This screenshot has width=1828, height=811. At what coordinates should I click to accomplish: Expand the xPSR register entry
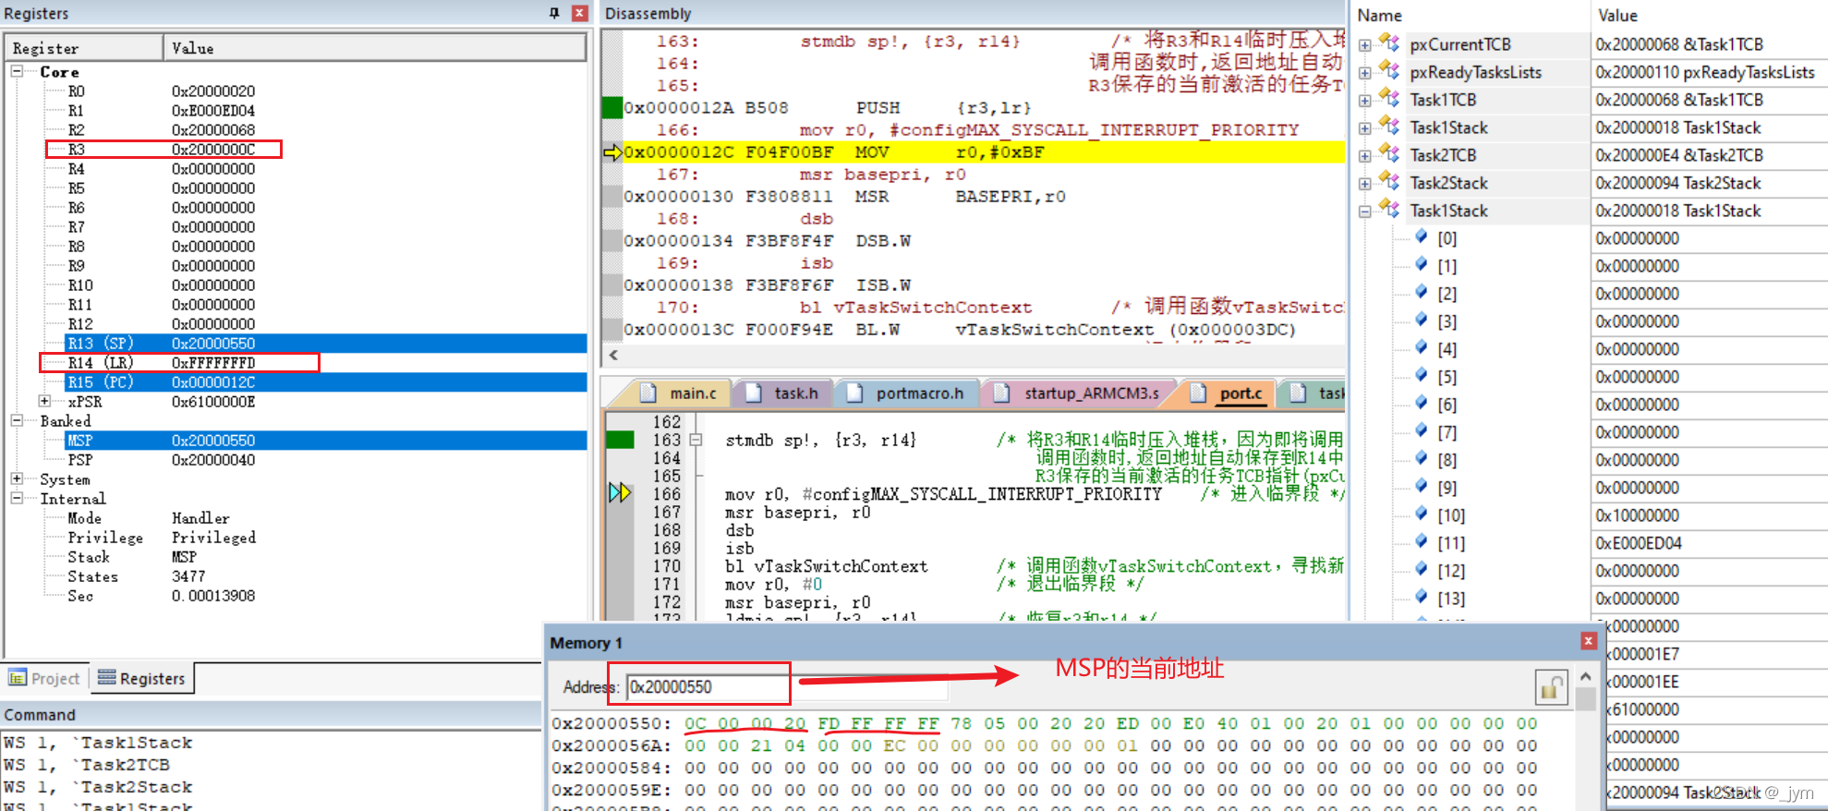pyautogui.click(x=44, y=401)
